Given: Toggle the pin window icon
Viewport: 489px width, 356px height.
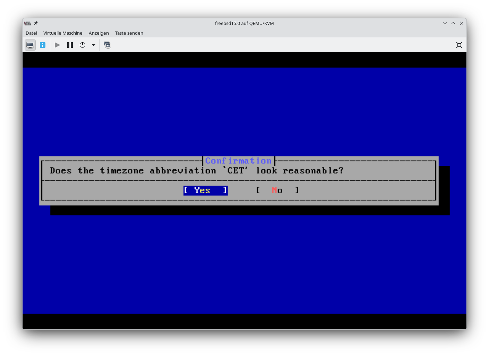Looking at the screenshot, I should pos(36,23).
